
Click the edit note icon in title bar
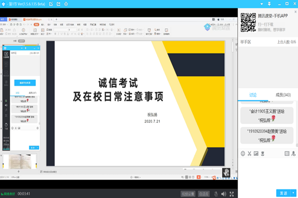(51, 4)
